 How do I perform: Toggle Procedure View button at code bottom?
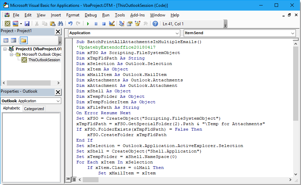(x=68, y=180)
